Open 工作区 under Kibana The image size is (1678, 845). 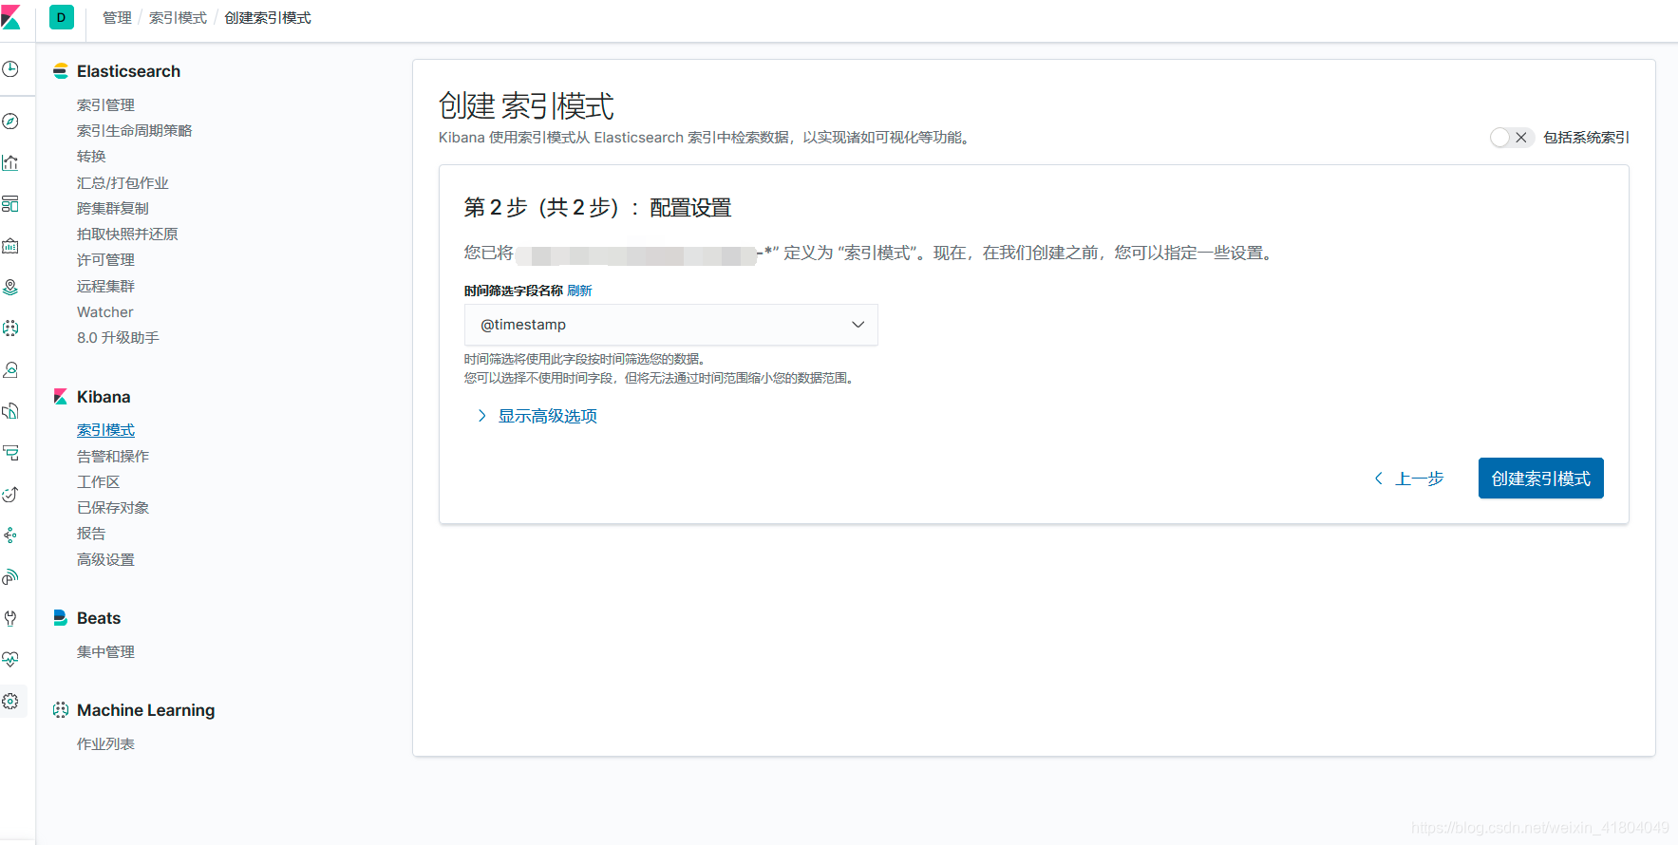pyautogui.click(x=98, y=481)
